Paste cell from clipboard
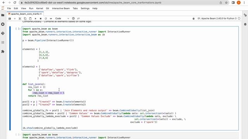 pyautogui.click(x=30, y=19)
